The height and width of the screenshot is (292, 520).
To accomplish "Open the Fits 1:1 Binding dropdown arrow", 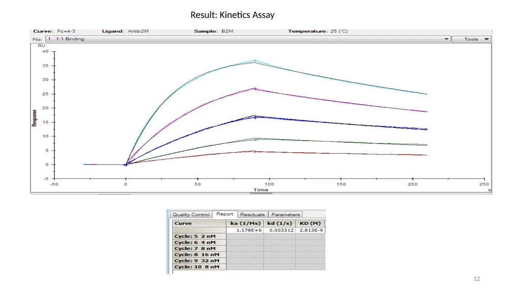I will point(446,39).
